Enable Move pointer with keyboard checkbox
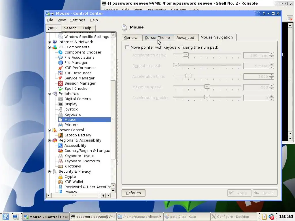Screen dimensions: 295x221 pos(127,47)
